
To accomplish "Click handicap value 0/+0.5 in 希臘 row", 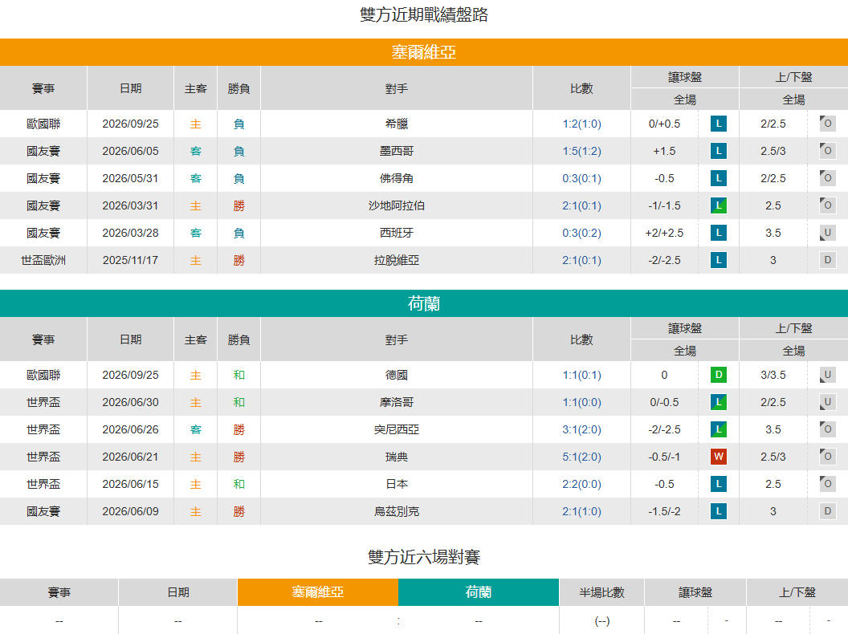I will [664, 124].
